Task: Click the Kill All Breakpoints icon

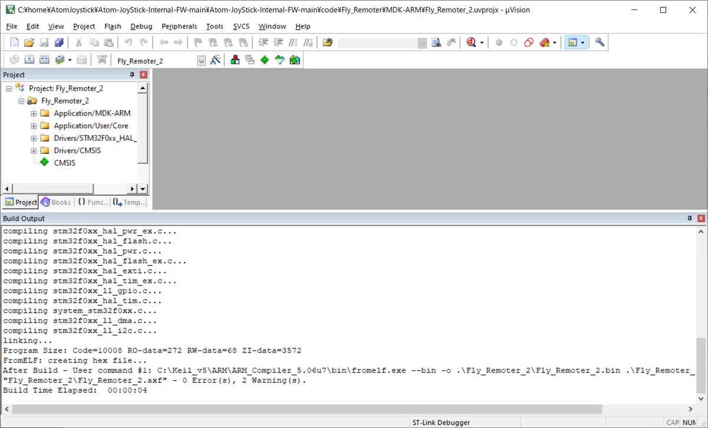Action: click(x=545, y=42)
